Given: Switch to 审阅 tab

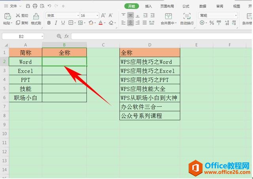Looking at the screenshot, I should 220,6.
